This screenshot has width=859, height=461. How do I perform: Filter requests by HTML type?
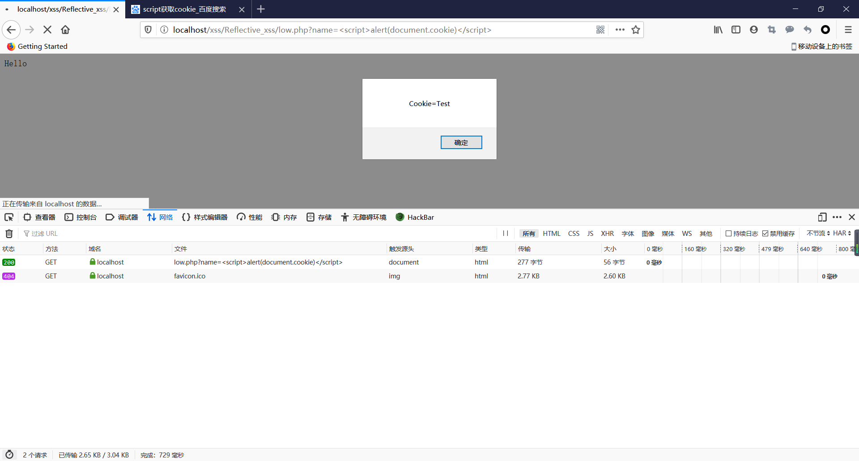(552, 234)
